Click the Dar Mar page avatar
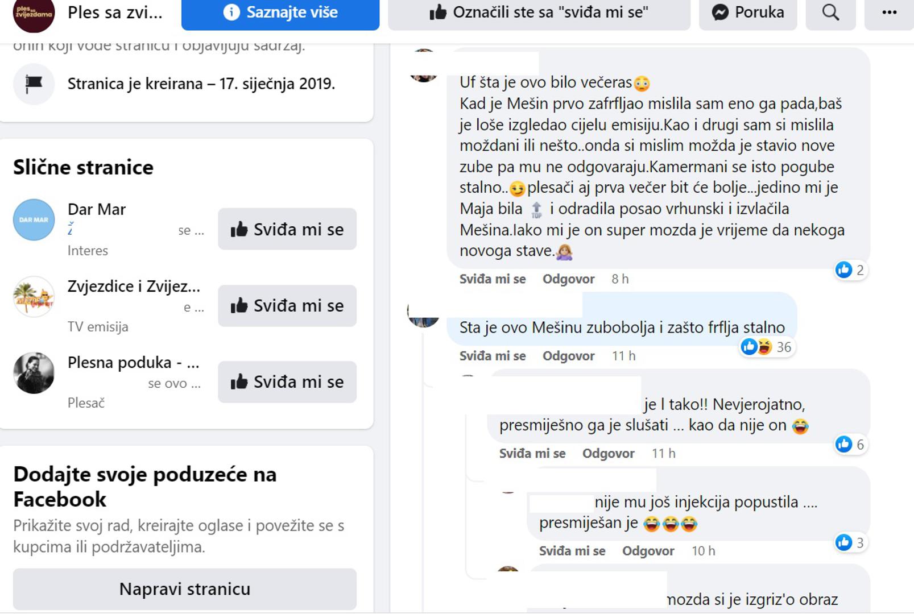Viewport: 914px width, 614px height. pos(34,219)
